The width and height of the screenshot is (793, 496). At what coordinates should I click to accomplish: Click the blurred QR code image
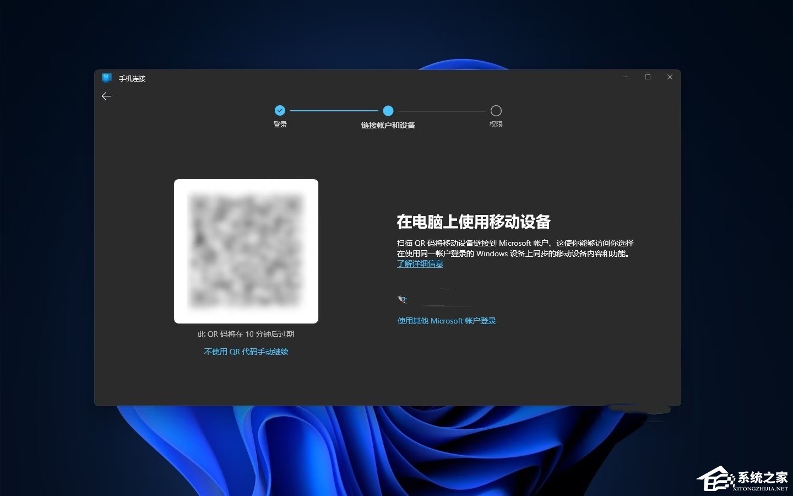click(x=246, y=251)
